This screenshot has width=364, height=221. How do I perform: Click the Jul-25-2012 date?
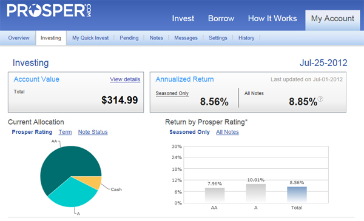coord(323,63)
